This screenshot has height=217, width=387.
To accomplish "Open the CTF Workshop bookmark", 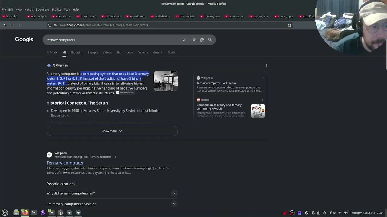I will 185,17.
